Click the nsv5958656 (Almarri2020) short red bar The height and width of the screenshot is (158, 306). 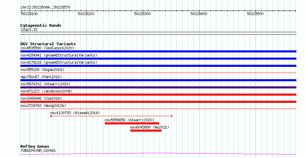coord(132,123)
